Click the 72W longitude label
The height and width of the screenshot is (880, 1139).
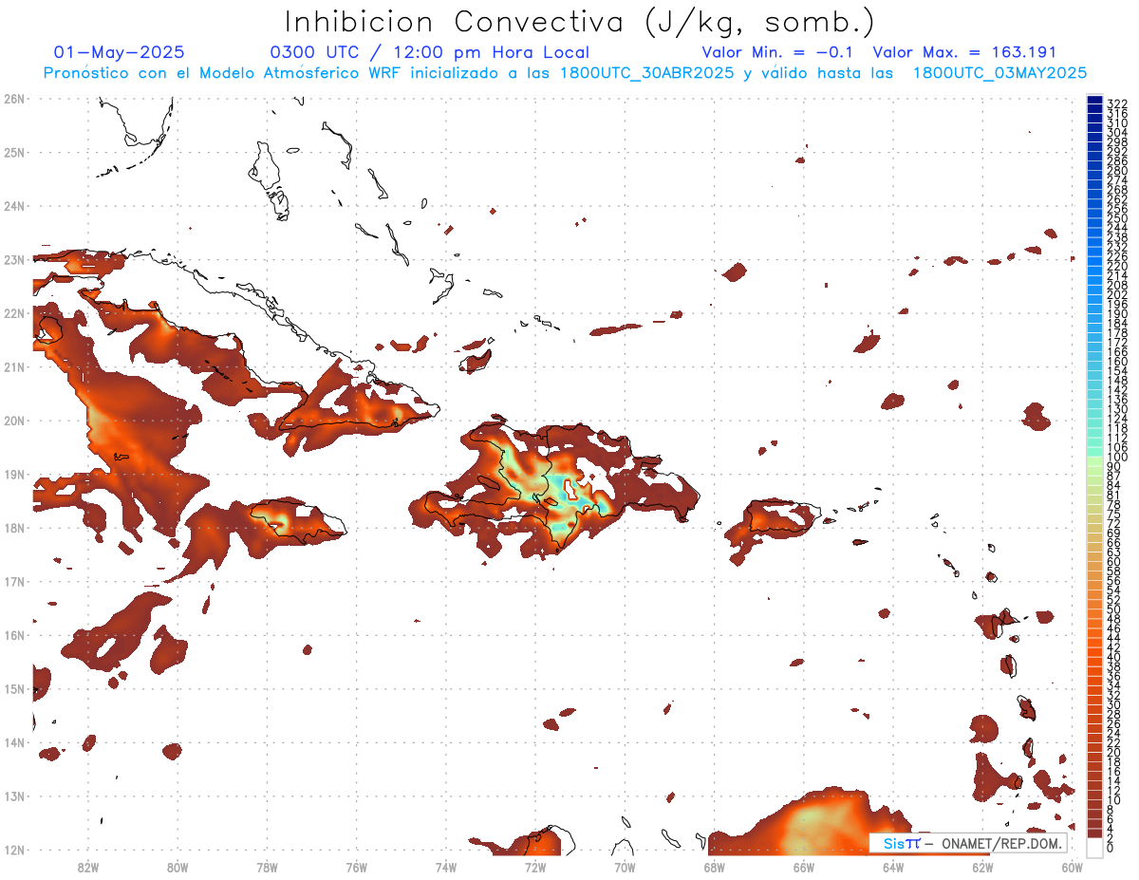click(535, 867)
